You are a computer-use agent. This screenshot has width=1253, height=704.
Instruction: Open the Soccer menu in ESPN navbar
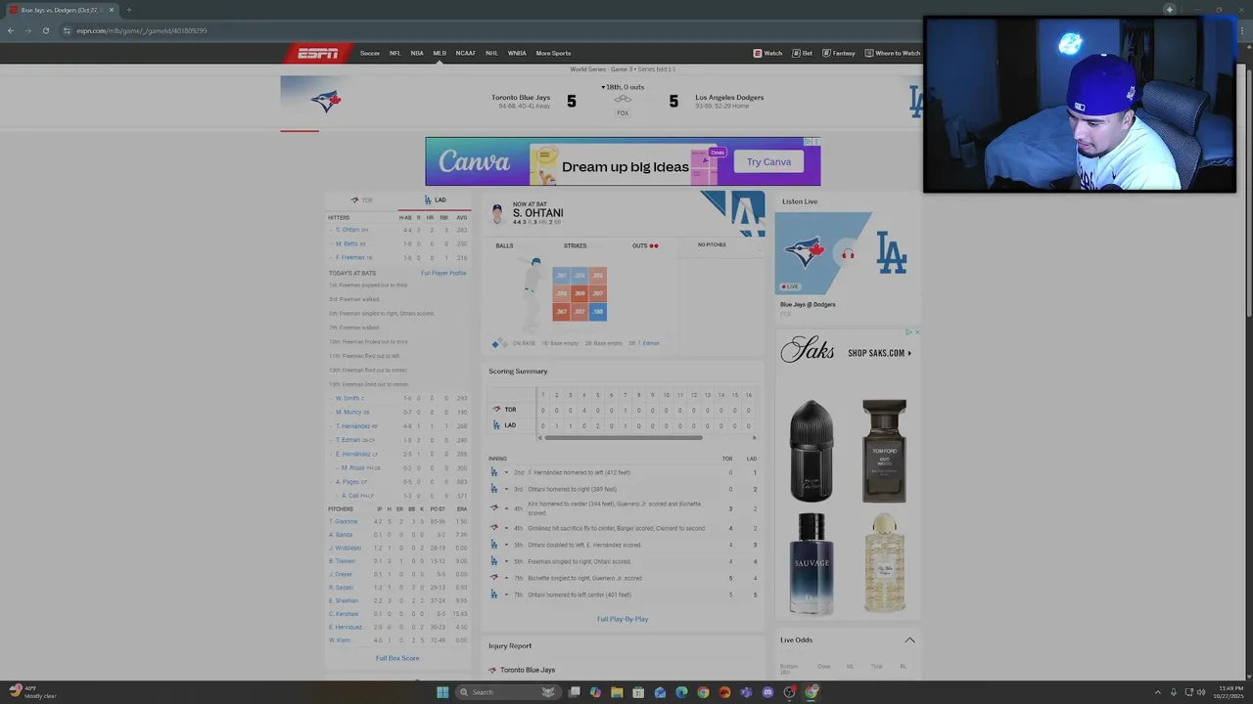point(370,53)
